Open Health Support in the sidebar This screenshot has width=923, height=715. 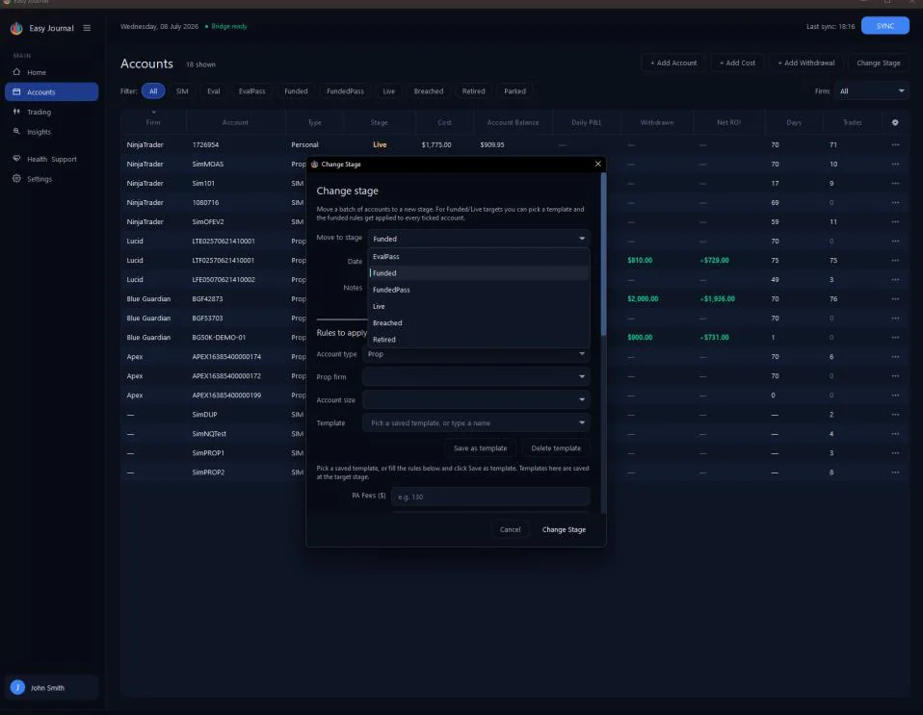(51, 159)
